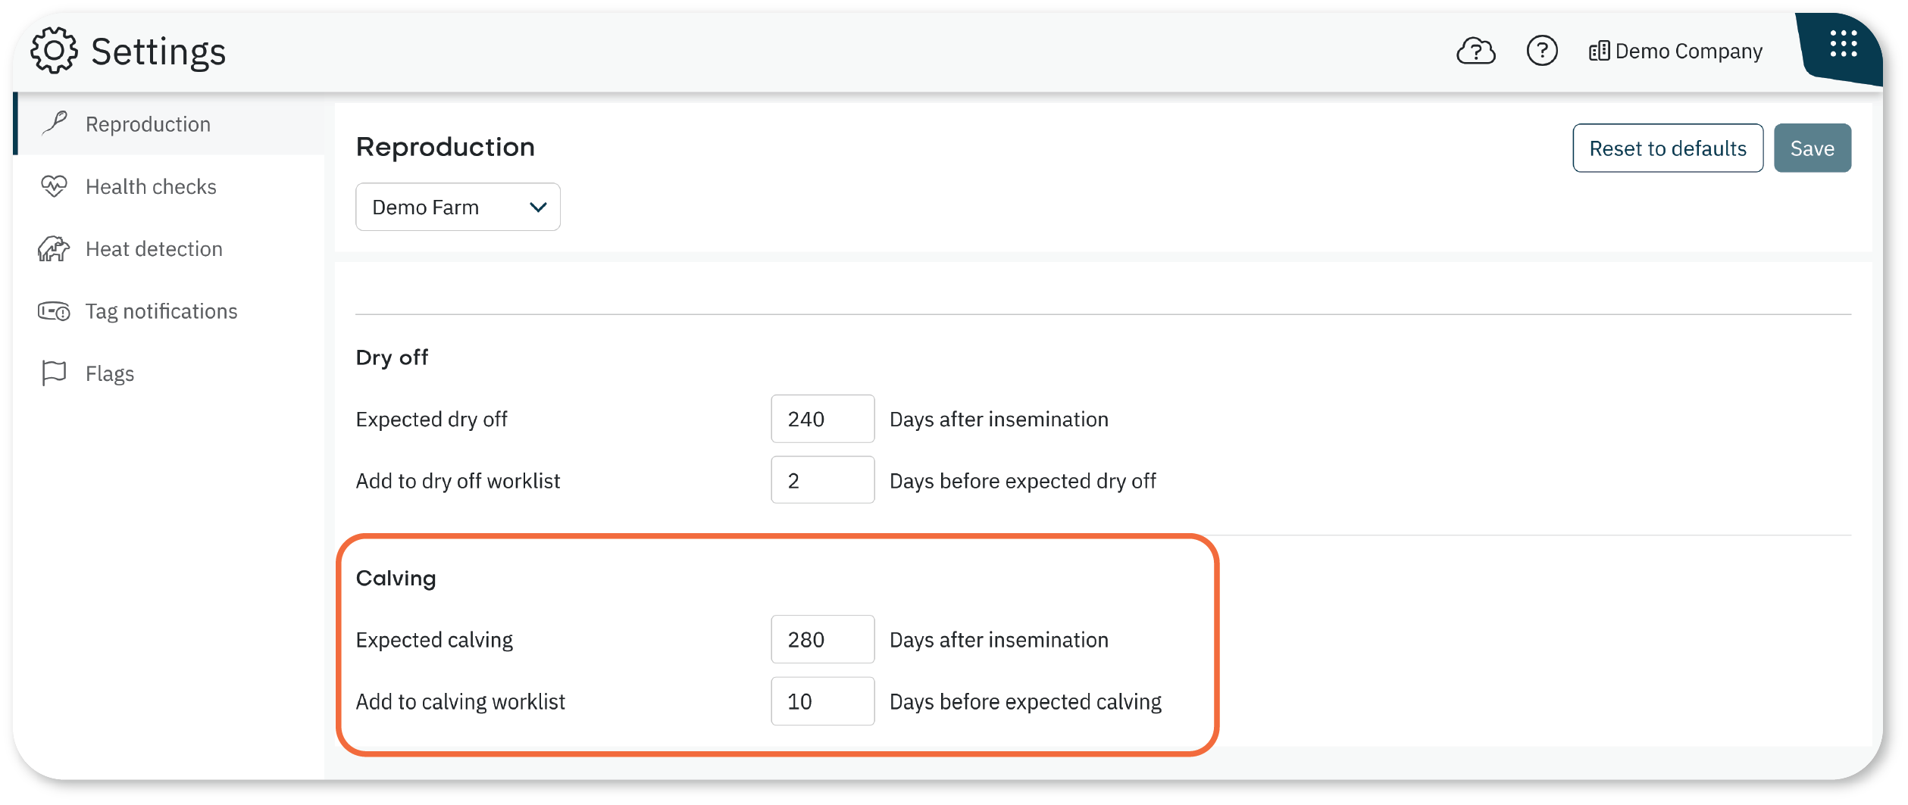The height and width of the screenshot is (805, 1908).
Task: Save the reproduction settings
Action: tap(1812, 148)
